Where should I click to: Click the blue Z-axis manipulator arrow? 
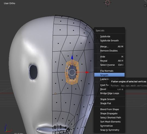click(x=72, y=57)
